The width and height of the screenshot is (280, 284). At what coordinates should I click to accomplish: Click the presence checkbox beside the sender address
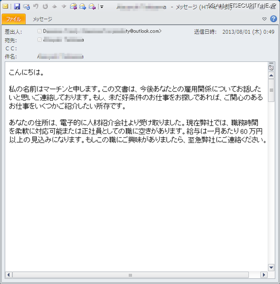pyautogui.click(x=40, y=32)
